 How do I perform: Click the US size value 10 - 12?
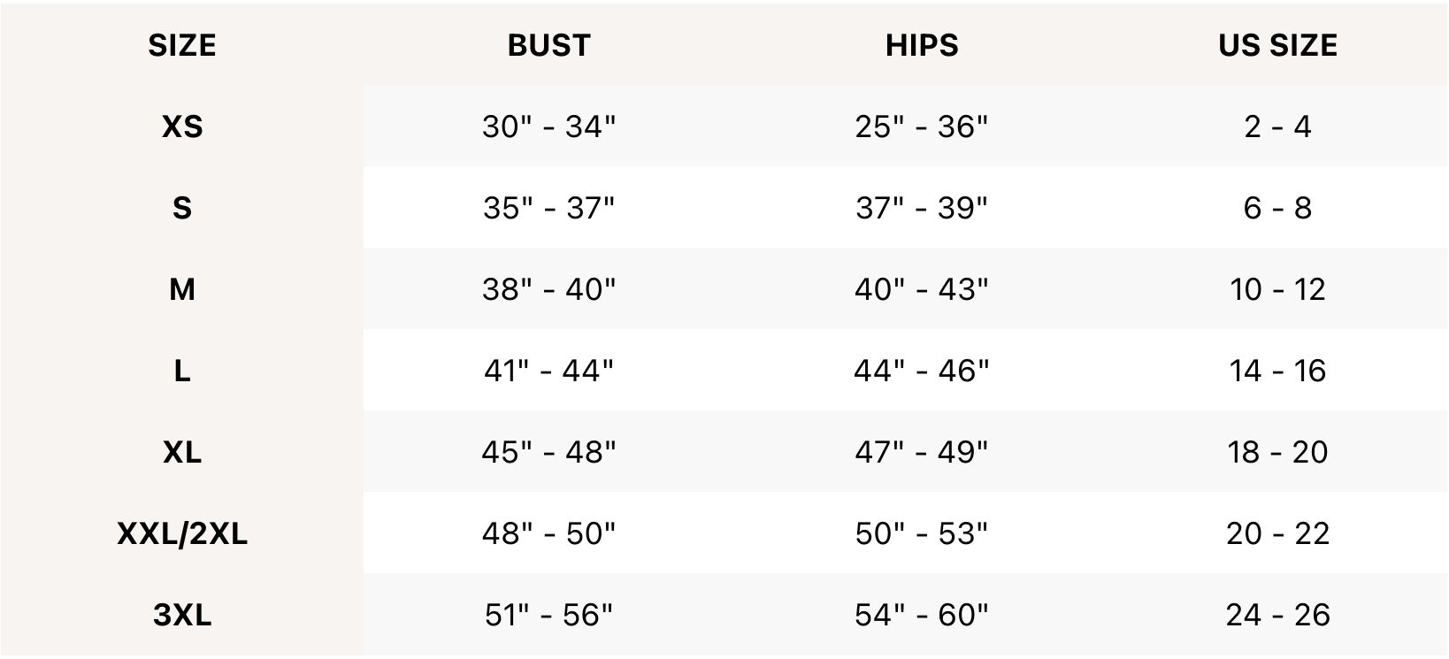1277,289
